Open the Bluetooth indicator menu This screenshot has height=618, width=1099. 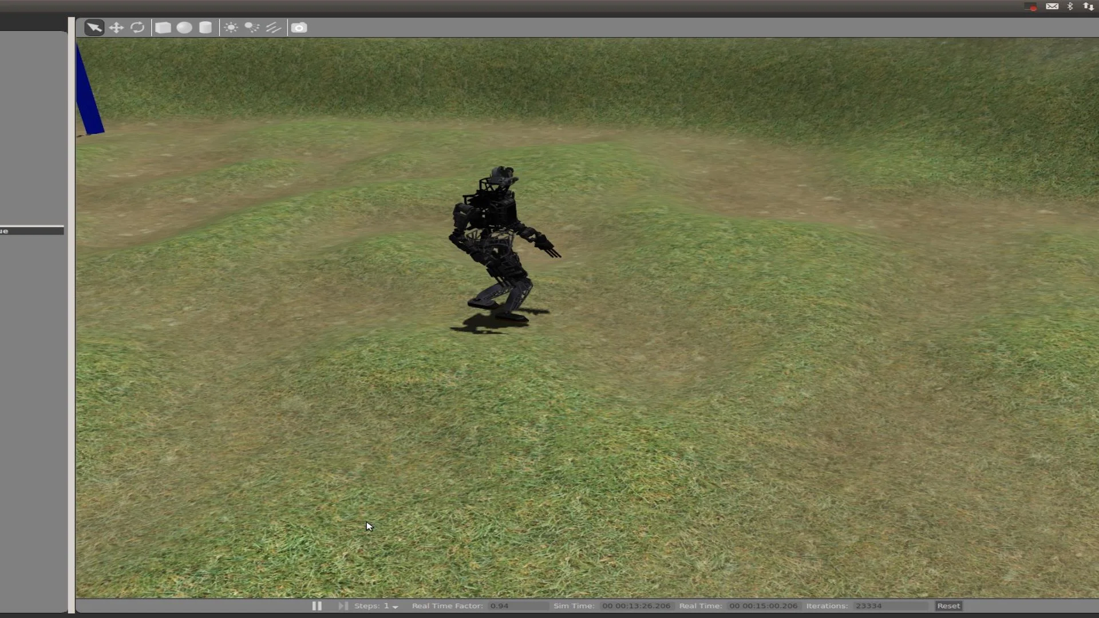[1070, 6]
